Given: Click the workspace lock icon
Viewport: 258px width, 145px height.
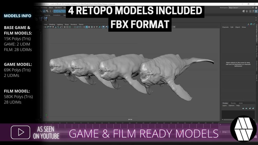Looking at the screenshot, I should coord(256,7).
